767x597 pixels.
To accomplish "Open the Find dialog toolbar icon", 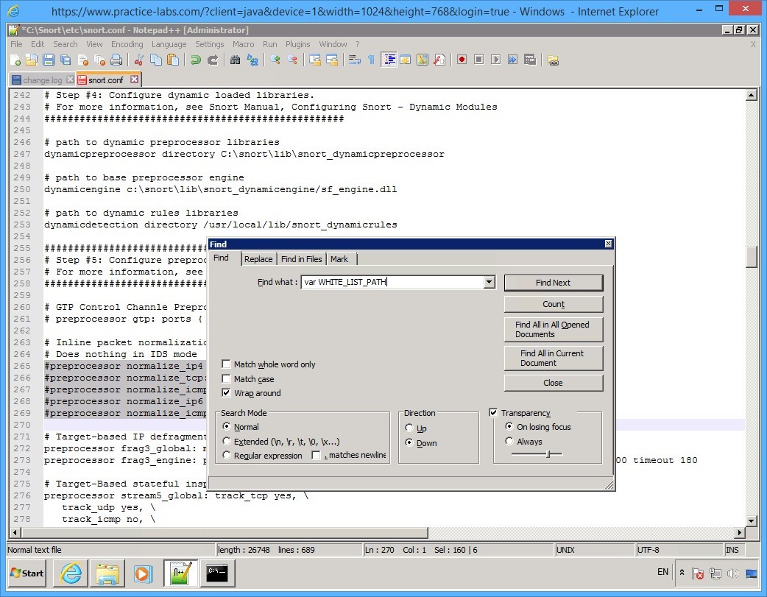I will pyautogui.click(x=236, y=60).
